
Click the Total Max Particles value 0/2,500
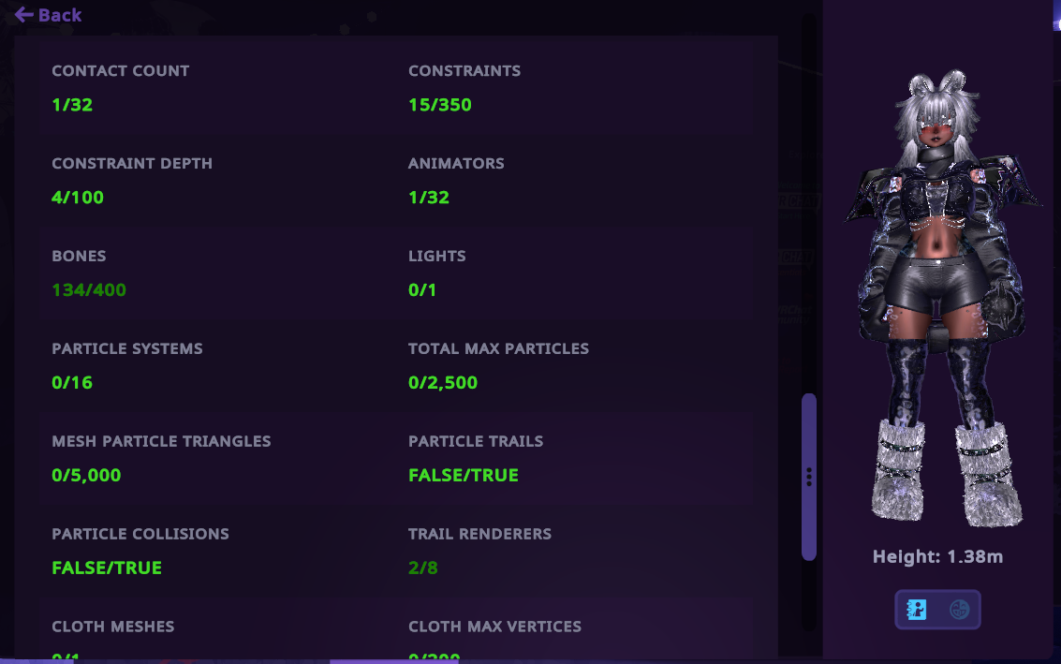click(x=443, y=383)
